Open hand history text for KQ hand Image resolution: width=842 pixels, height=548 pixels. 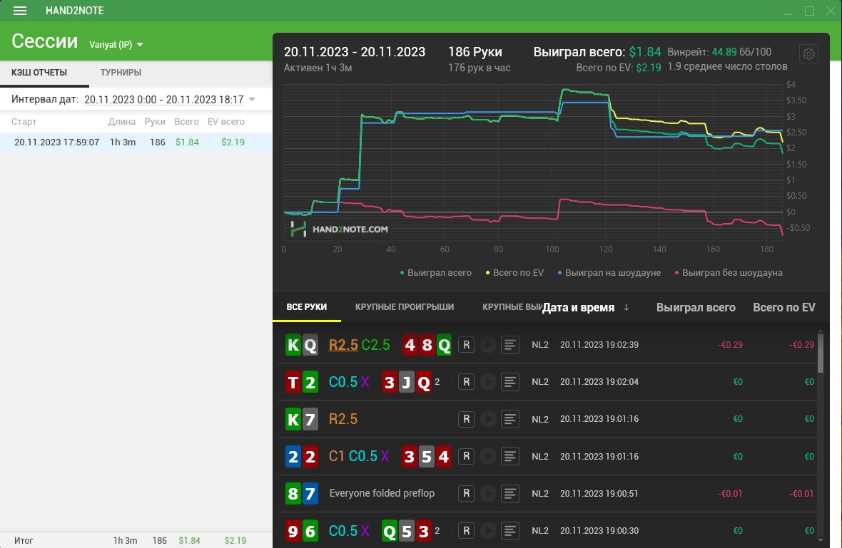coord(510,345)
